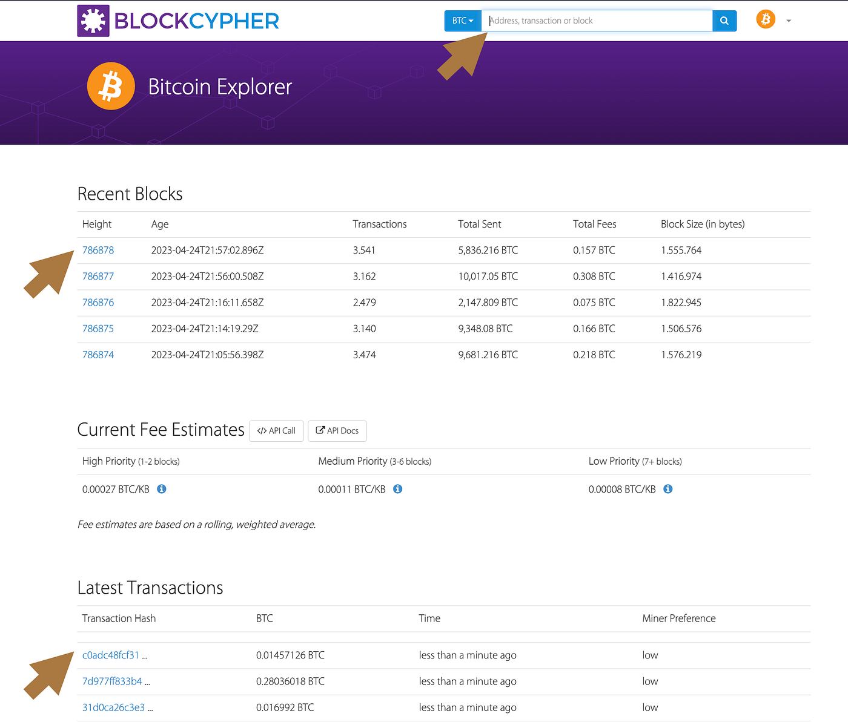Select the age 2023-04-24T21:05:56.398Z

pos(208,355)
